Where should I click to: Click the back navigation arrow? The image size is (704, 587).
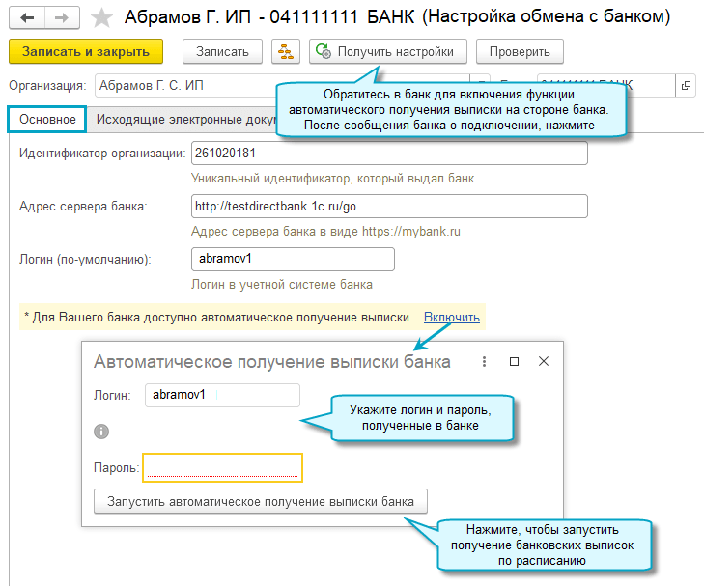pos(27,17)
